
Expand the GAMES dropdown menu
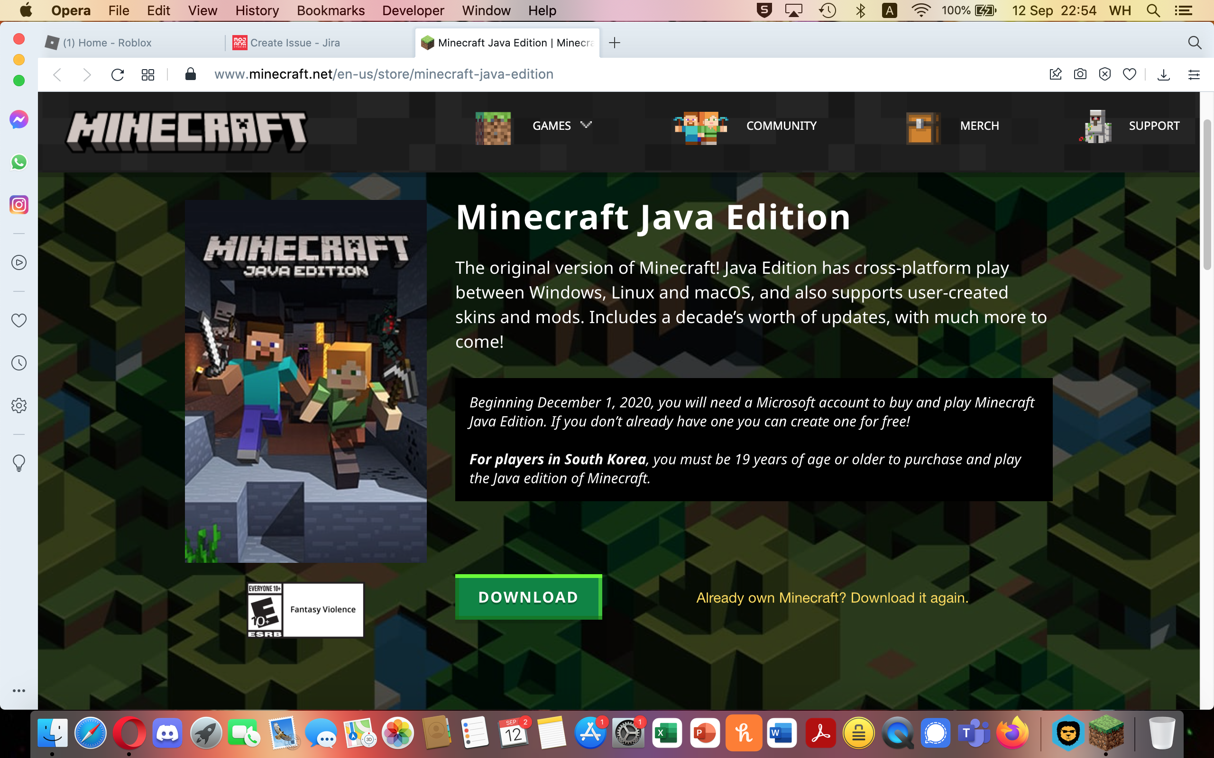(562, 126)
